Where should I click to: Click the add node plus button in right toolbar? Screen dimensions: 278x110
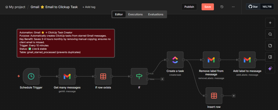(270, 23)
